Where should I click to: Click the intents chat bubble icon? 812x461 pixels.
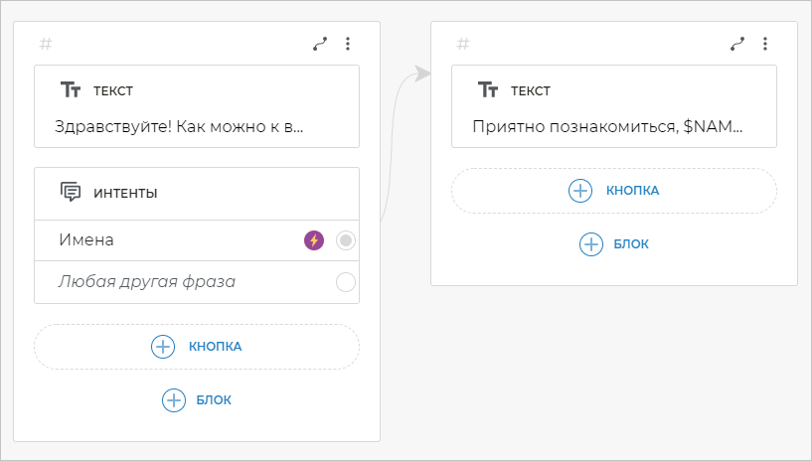(x=71, y=193)
